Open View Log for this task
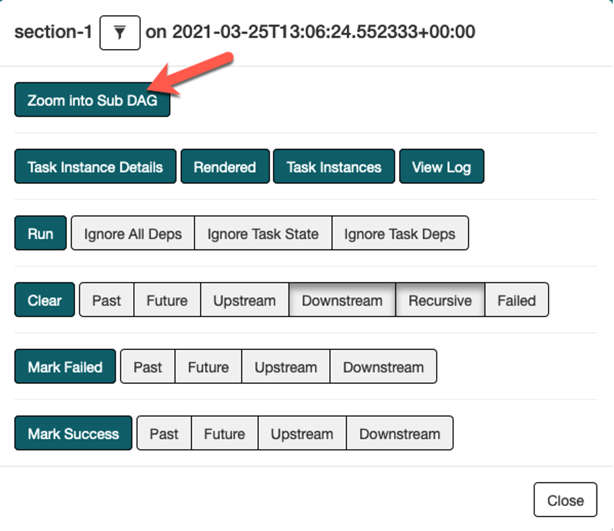This screenshot has width=614, height=531. point(441,167)
